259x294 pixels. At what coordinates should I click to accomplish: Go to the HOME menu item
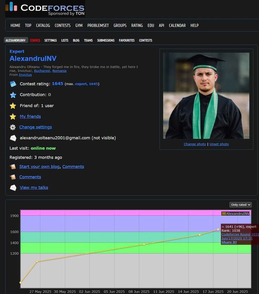point(16,25)
